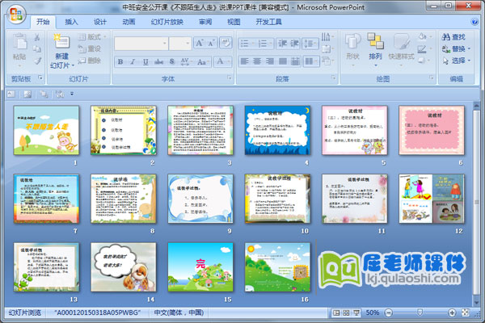
Task: Open the New Slide (新建幻灯片) dropdown arrow
Action: [62, 66]
